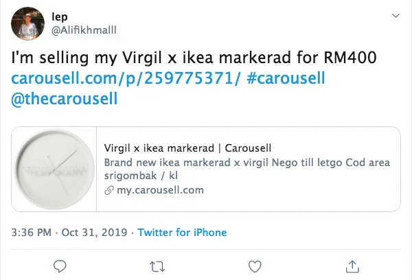Click the 3:36 PM timestamp
412x280 pixels.
pyautogui.click(x=32, y=233)
